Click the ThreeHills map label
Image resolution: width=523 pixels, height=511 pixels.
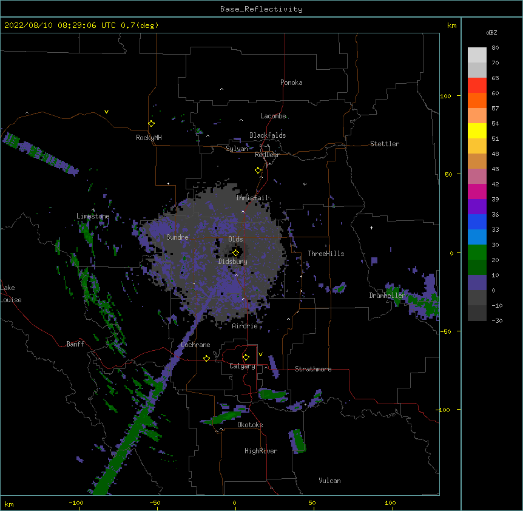click(x=326, y=254)
